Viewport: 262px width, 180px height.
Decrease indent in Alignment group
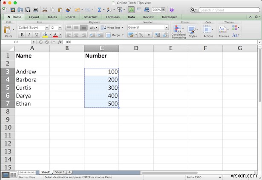[92, 35]
